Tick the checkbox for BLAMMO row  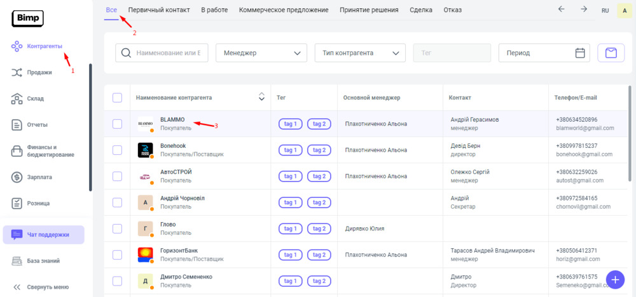point(117,124)
